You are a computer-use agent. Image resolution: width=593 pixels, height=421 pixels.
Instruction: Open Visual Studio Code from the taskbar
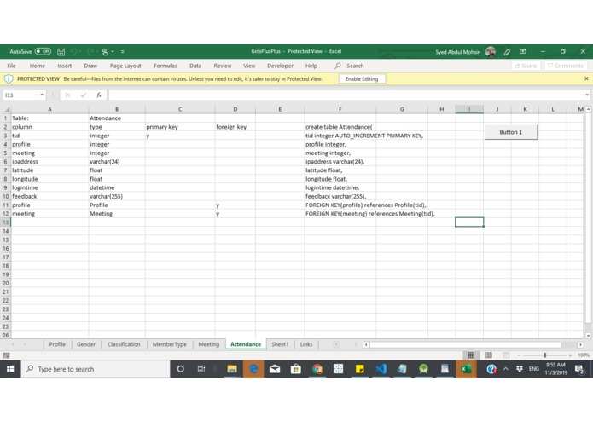(381, 369)
